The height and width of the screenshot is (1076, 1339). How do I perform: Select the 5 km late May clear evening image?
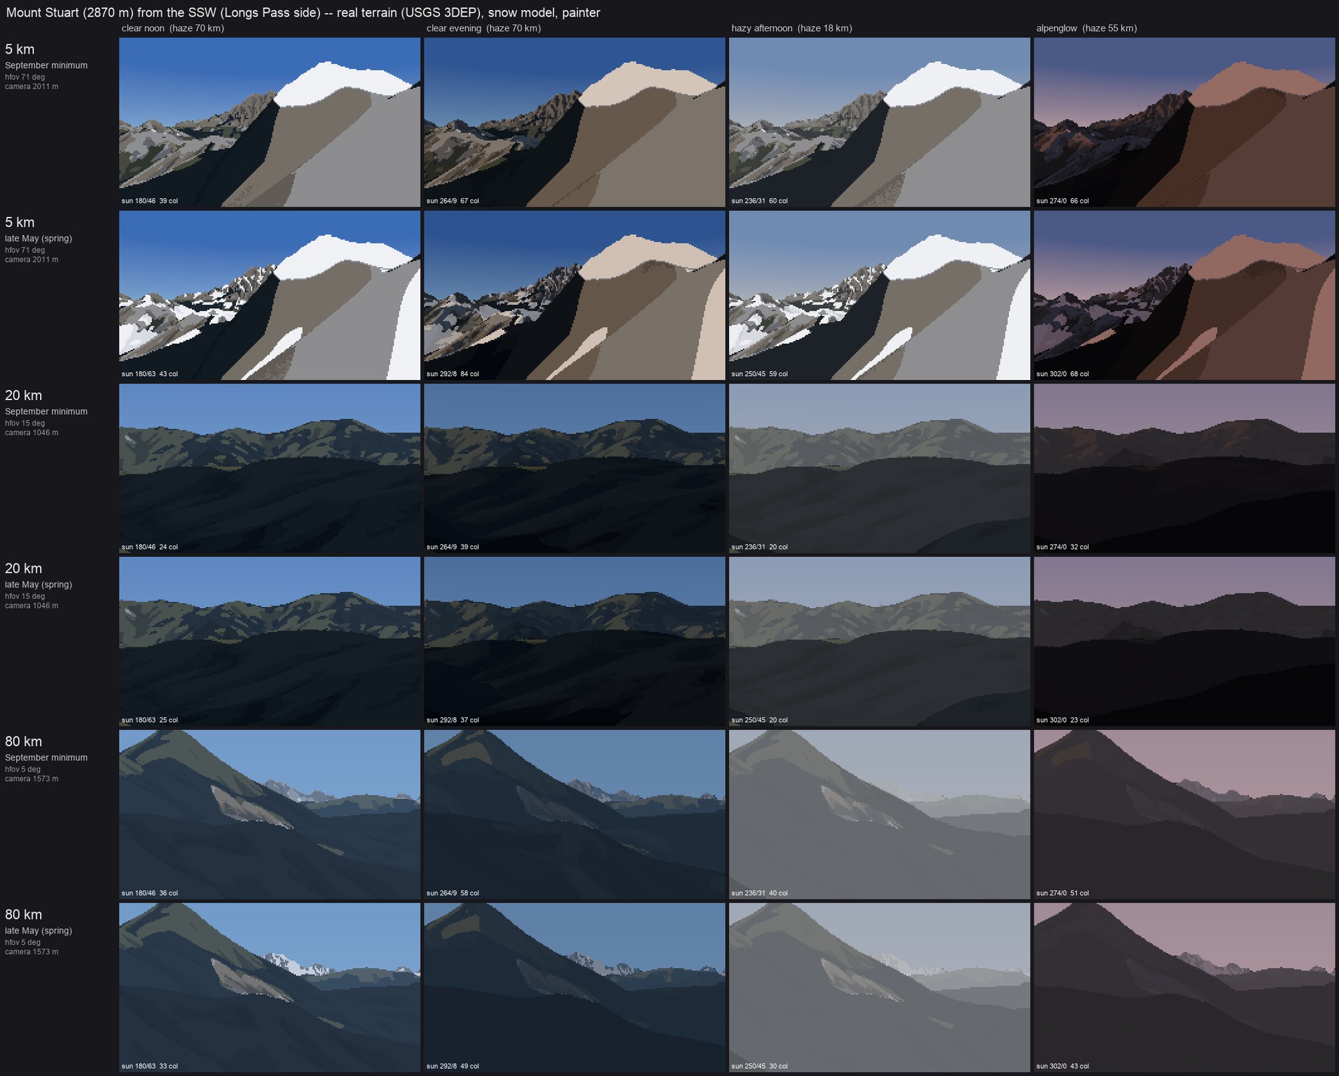click(574, 295)
